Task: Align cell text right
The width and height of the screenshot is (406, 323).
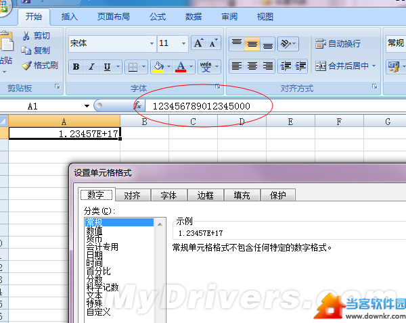Action: 268,66
